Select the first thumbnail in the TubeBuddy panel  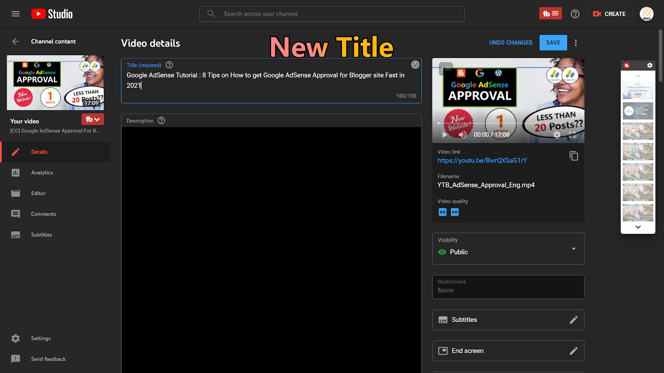[638, 91]
